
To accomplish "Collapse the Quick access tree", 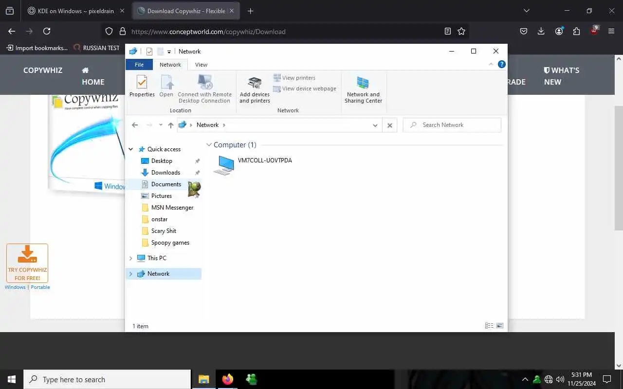I will 130,149.
